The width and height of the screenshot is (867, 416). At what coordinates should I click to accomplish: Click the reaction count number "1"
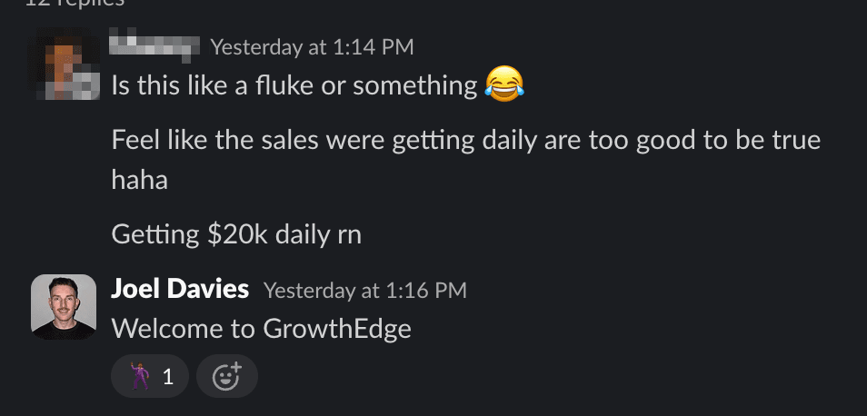167,376
